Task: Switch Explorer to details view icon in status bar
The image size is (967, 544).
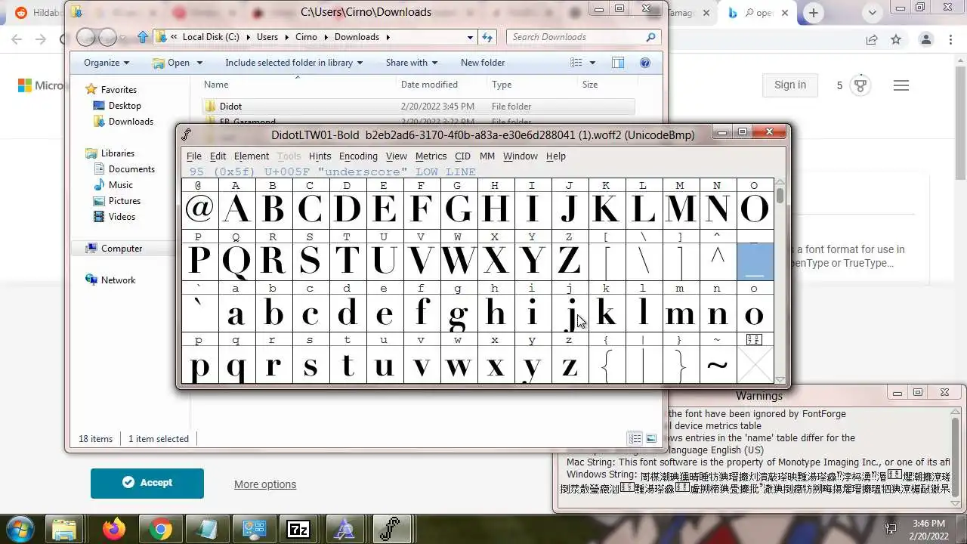Action: tap(635, 438)
